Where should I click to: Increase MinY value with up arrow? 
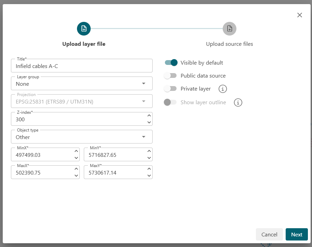pos(149,151)
